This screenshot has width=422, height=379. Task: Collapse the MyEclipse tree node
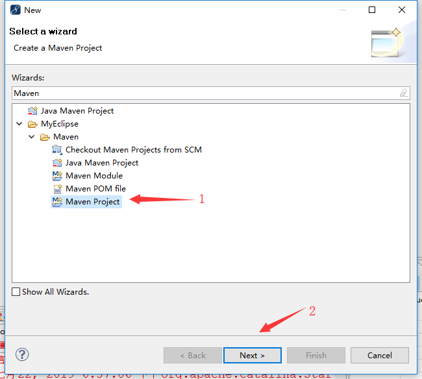point(19,124)
